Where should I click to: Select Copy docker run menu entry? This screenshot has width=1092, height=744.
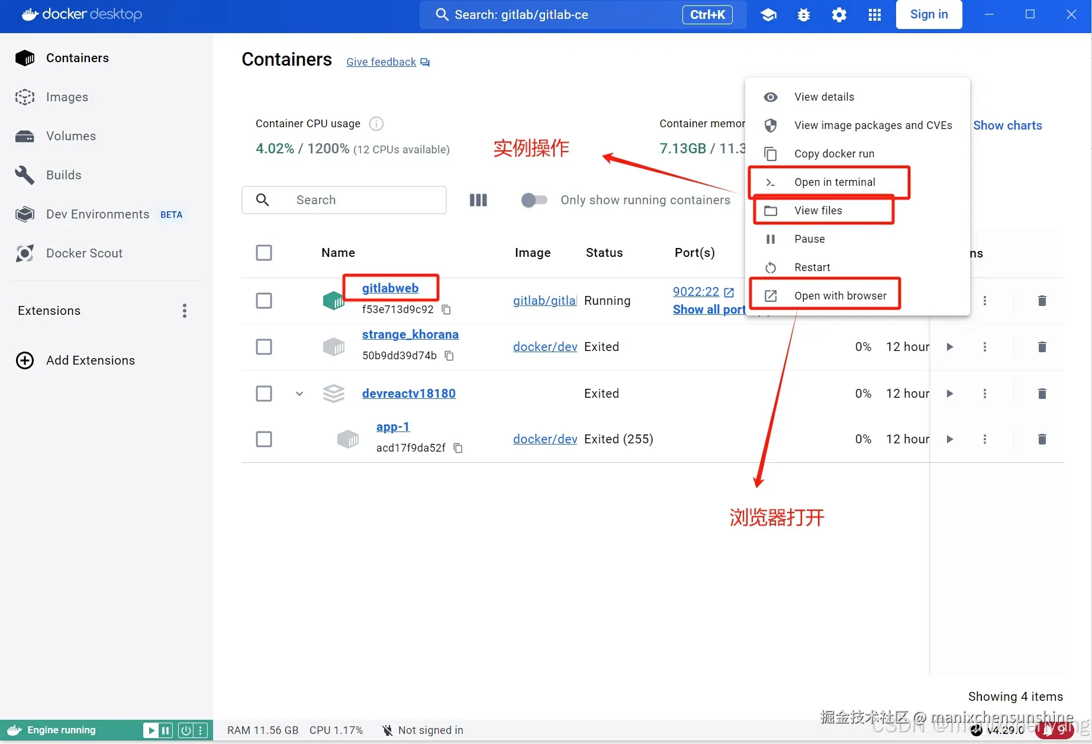click(858, 154)
